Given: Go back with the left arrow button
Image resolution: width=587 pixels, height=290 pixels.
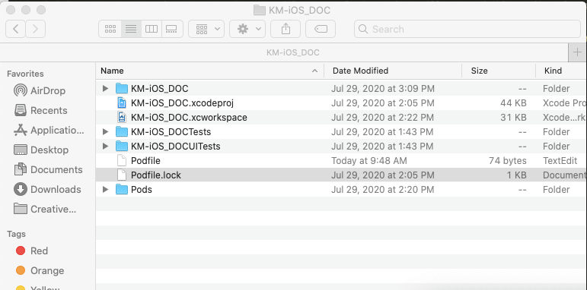Looking at the screenshot, I should [16, 29].
